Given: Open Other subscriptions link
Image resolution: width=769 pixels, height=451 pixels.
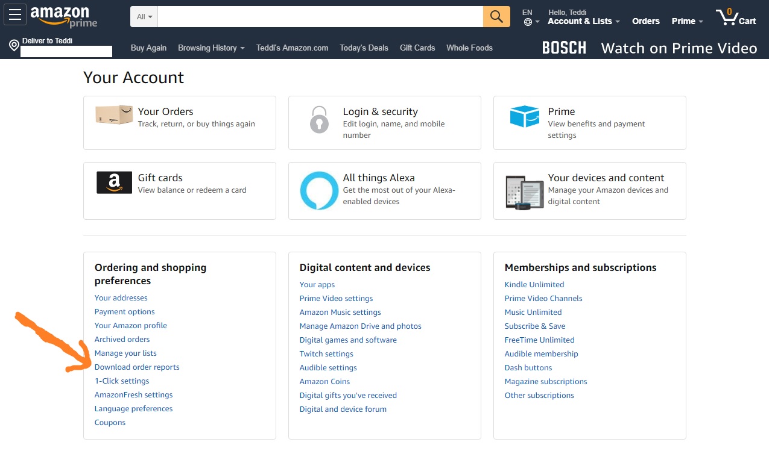Looking at the screenshot, I should [x=539, y=395].
